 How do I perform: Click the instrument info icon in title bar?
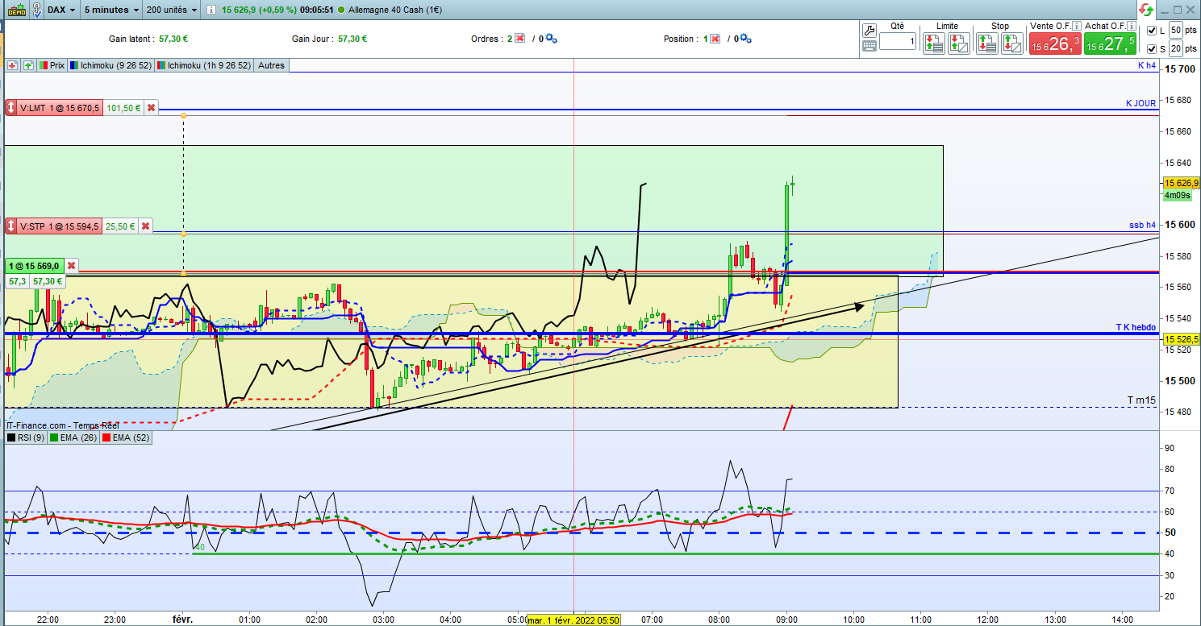click(x=211, y=10)
